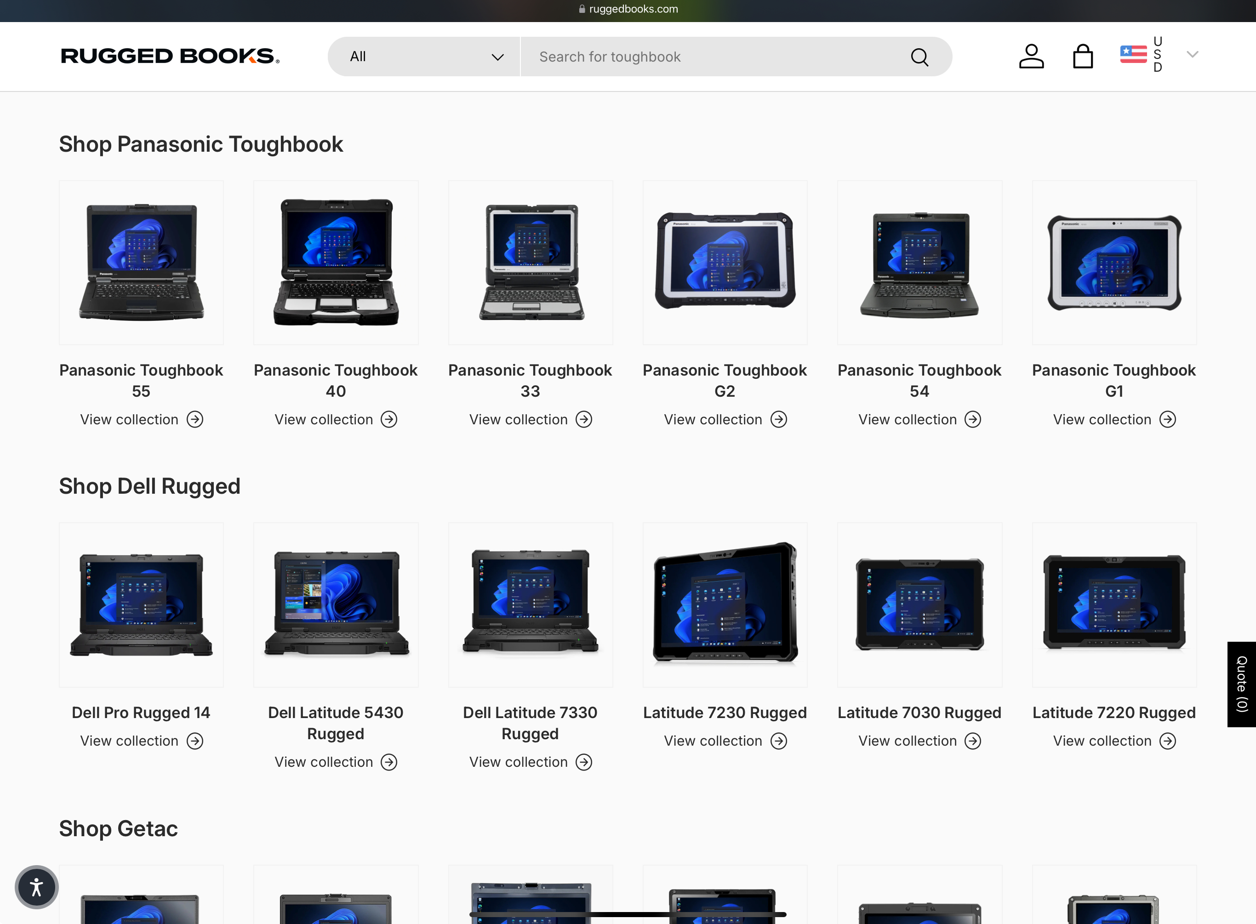Open Panasonic Toughbook 33 title link
This screenshot has width=1256, height=924.
(530, 380)
